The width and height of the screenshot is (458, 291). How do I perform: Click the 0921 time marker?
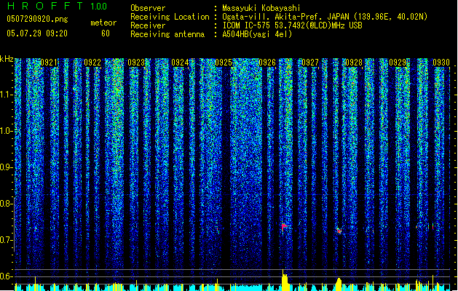pos(49,63)
